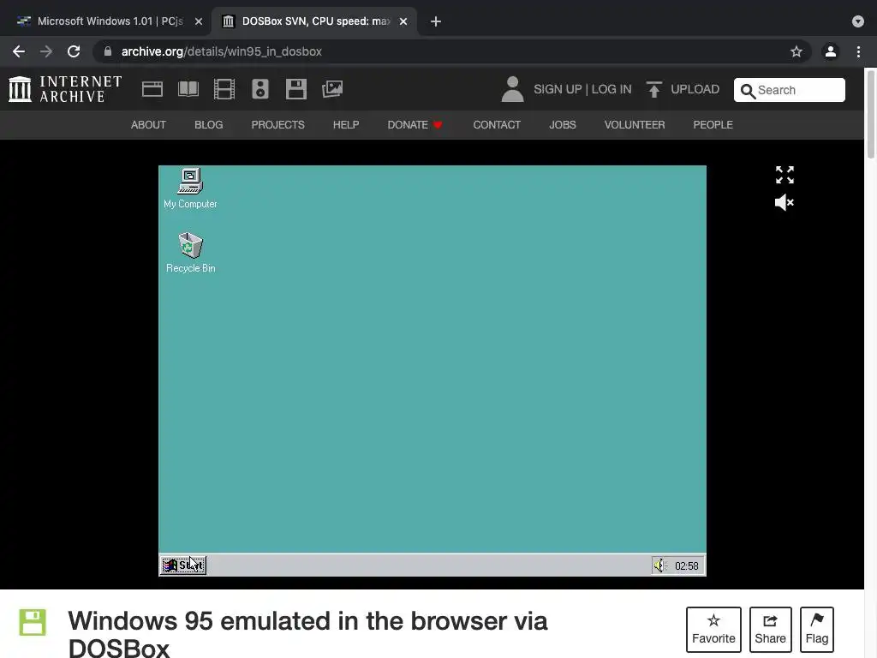View site security lock icon
The height and width of the screenshot is (658, 877).
click(107, 51)
